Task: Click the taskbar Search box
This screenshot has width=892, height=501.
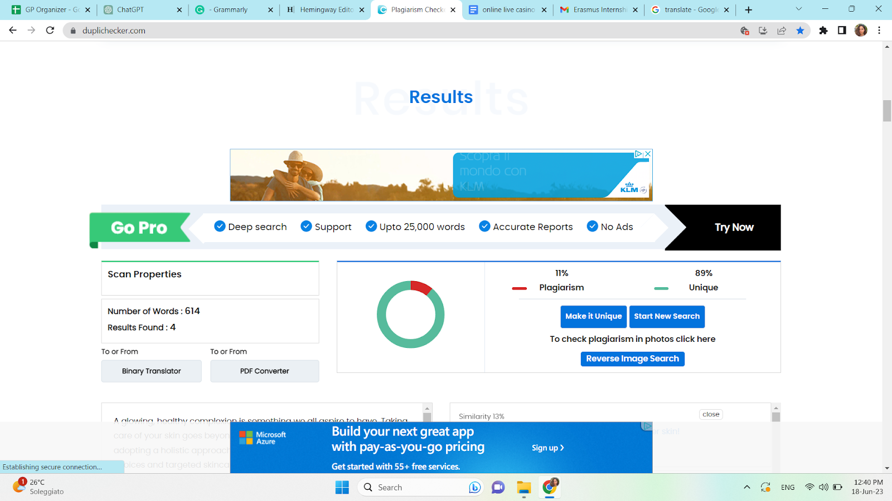Action: pos(421,488)
